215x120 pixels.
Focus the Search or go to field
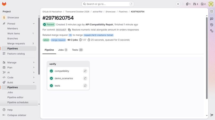[x=108, y=4]
